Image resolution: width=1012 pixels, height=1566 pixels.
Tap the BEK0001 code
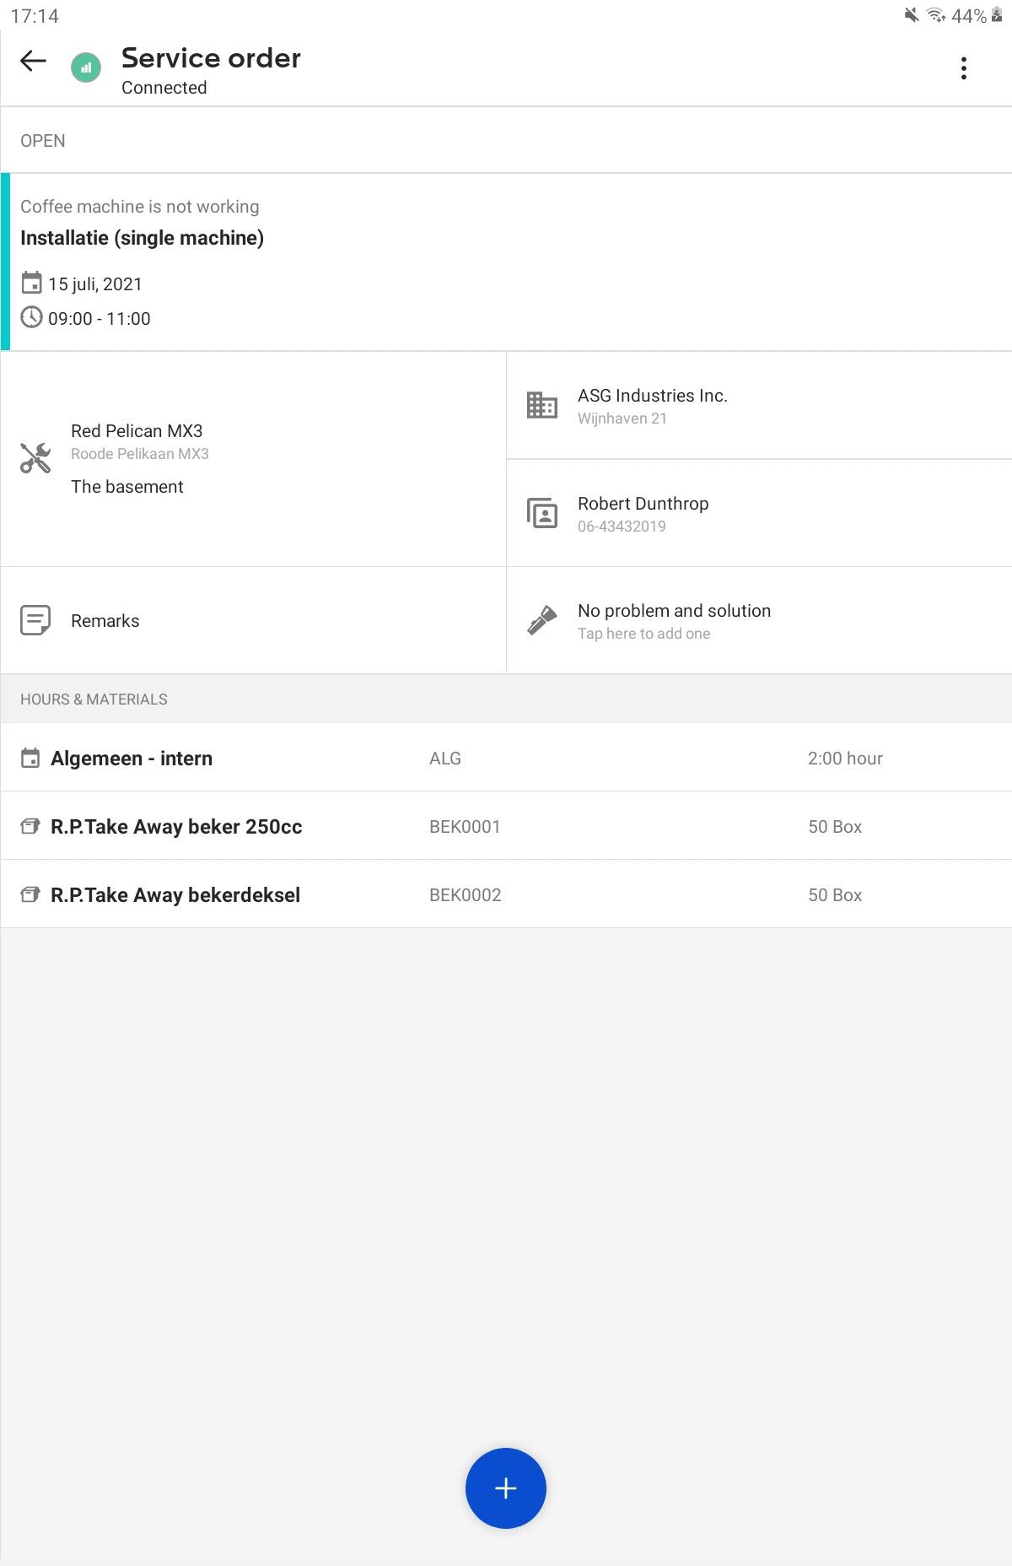click(x=465, y=827)
